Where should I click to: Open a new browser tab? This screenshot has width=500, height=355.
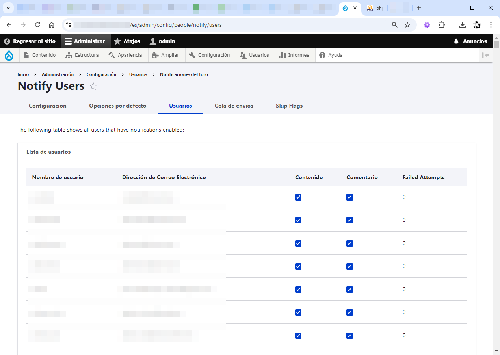pos(419,8)
